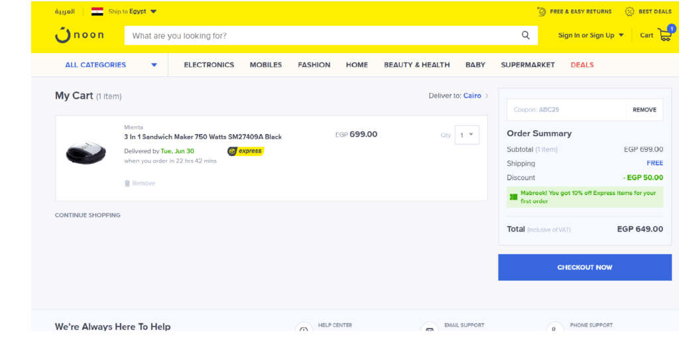The image size is (679, 361).
Task: Click the Help Center label
Action: point(335,325)
